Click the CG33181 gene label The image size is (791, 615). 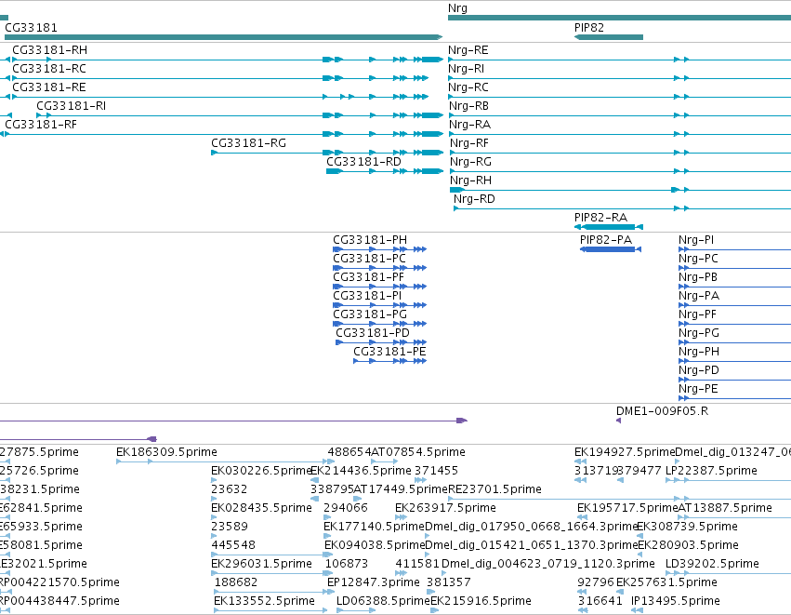click(31, 28)
